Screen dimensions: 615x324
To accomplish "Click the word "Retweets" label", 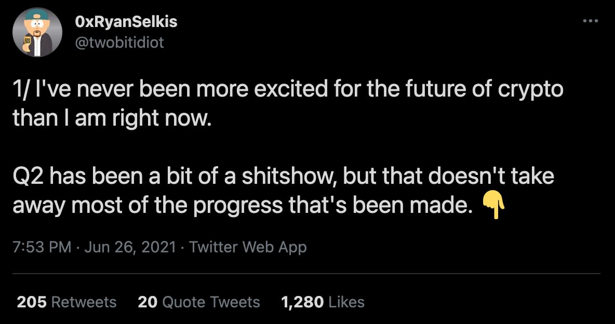I will click(x=84, y=302).
